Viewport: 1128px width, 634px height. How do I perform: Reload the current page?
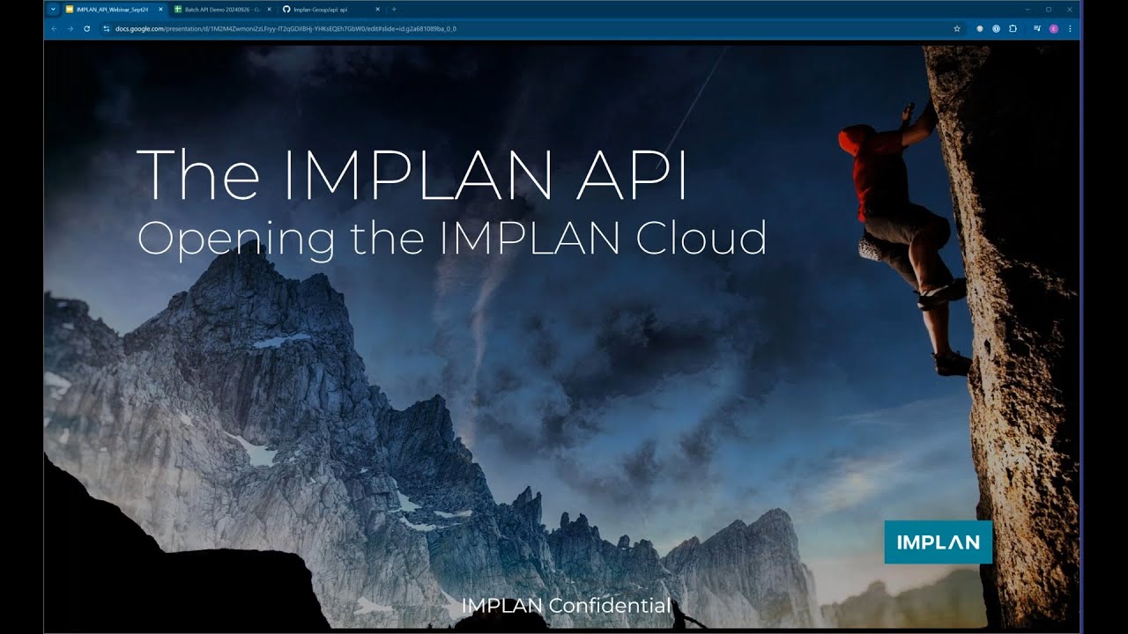(x=86, y=28)
